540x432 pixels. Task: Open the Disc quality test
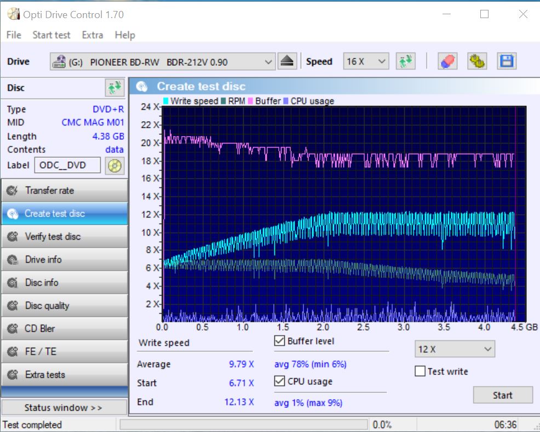coord(64,306)
